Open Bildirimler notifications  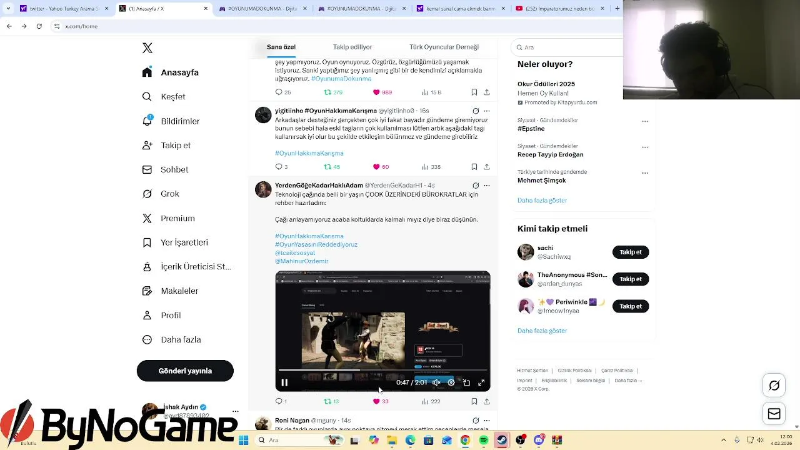pyautogui.click(x=171, y=121)
